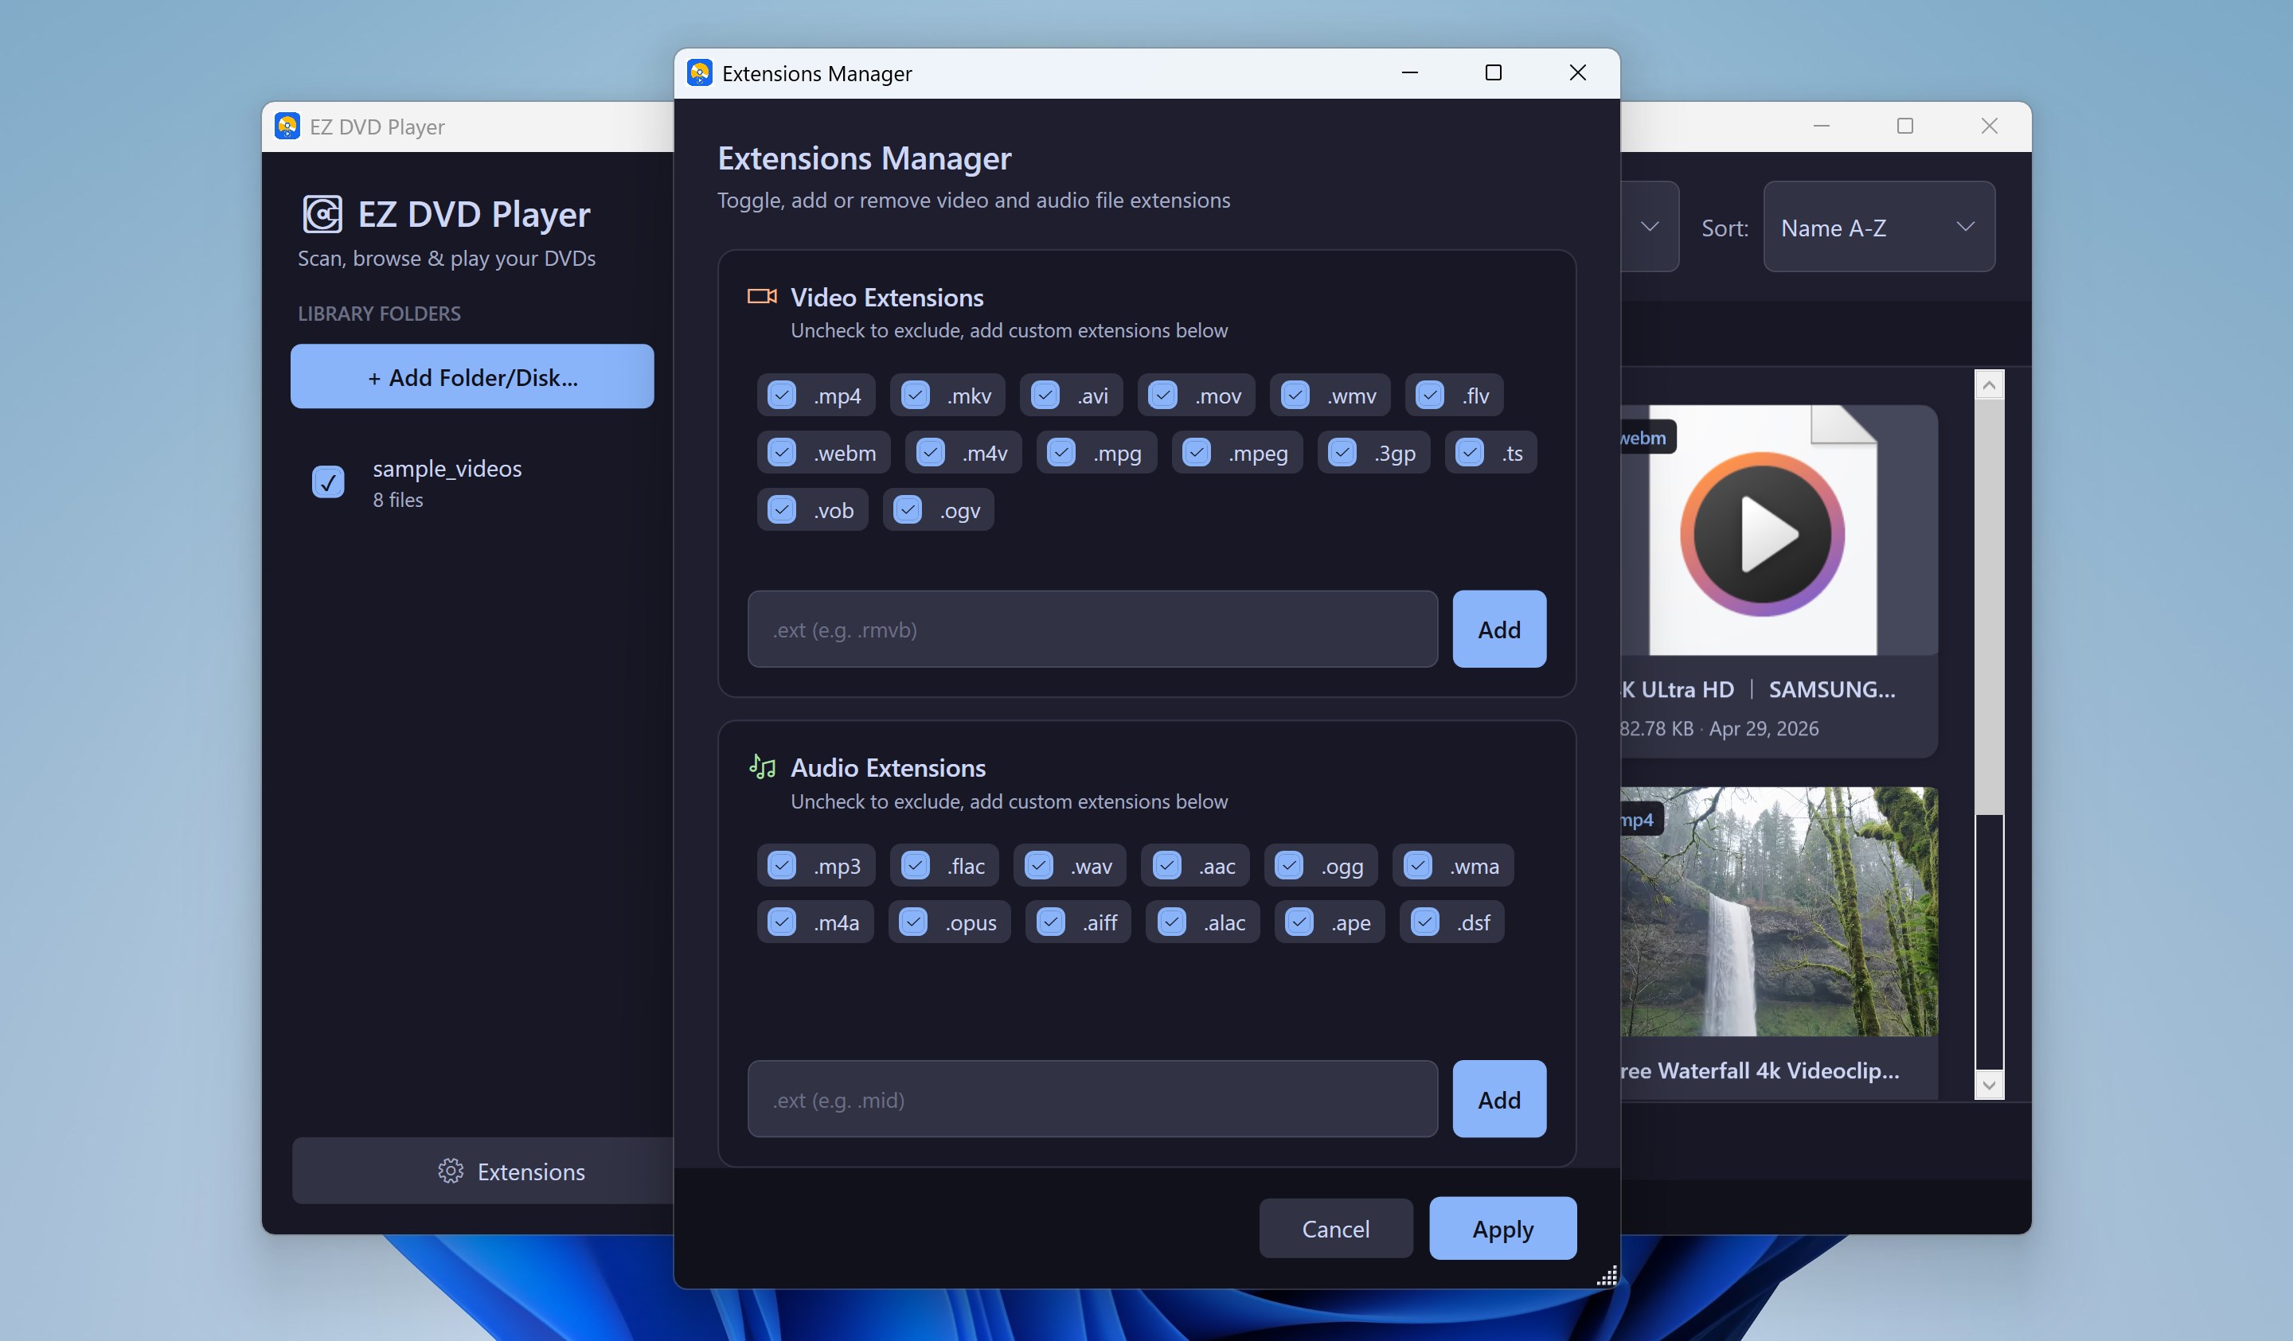Toggle the .mov extension checkbox

tap(1163, 396)
